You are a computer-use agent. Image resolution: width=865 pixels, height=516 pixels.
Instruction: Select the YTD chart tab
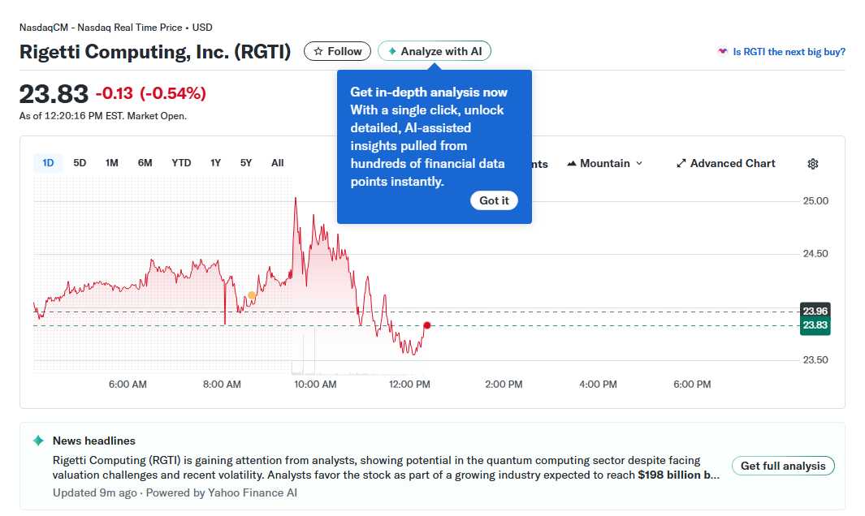[180, 162]
